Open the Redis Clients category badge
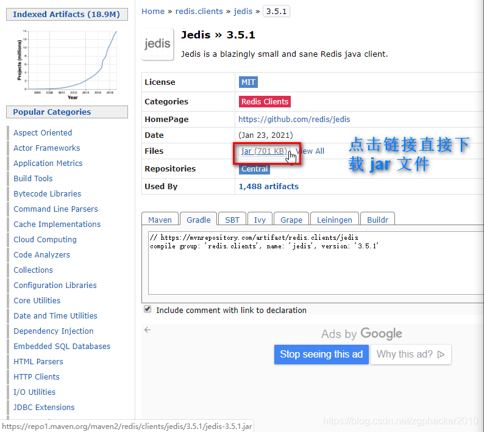Screen dimensions: 484x432 265,102
